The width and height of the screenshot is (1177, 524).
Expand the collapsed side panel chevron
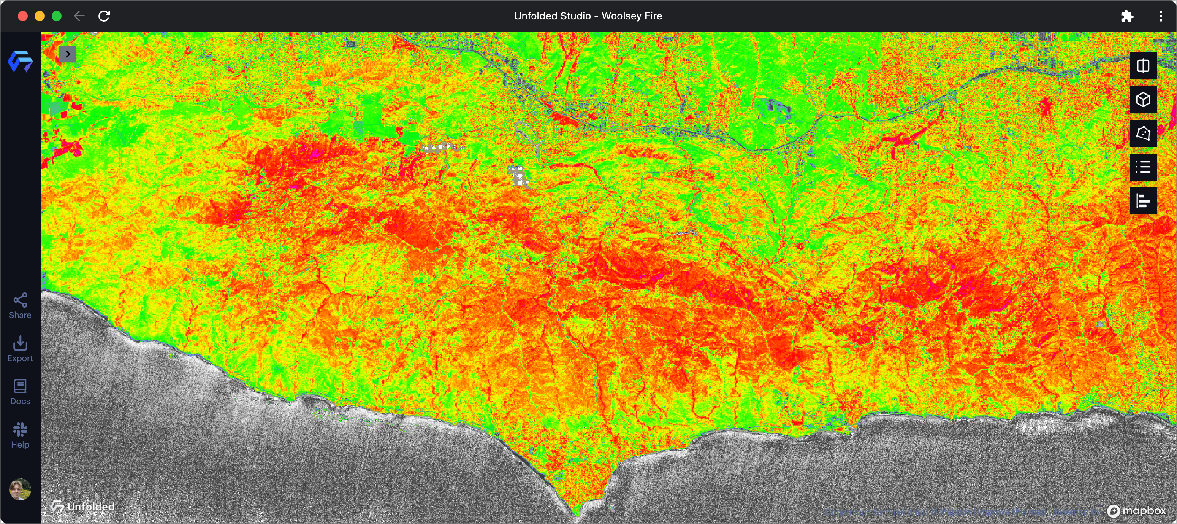coord(68,54)
